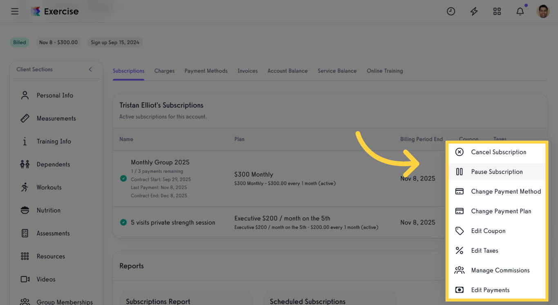Click the Nov 8 - $300.00 badge
The width and height of the screenshot is (558, 305).
(x=58, y=42)
